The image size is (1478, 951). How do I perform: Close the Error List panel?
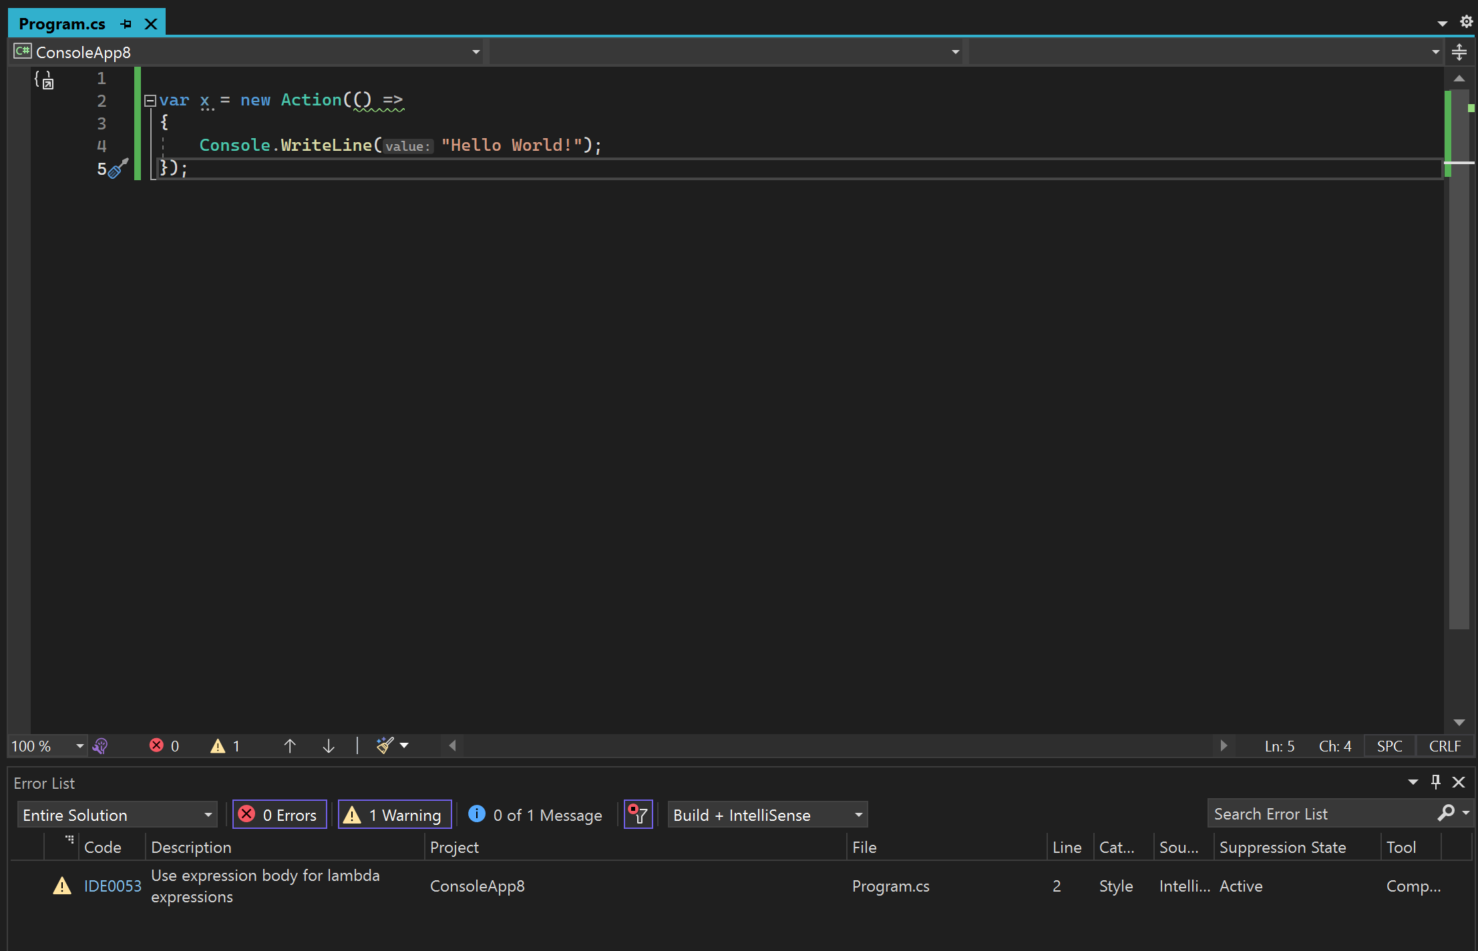pyautogui.click(x=1459, y=782)
